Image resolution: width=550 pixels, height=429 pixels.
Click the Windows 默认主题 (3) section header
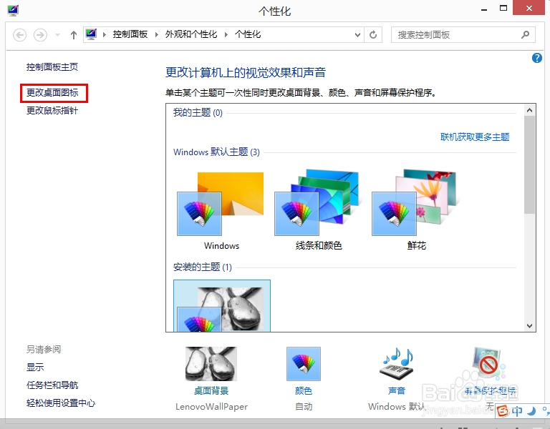[x=216, y=152]
